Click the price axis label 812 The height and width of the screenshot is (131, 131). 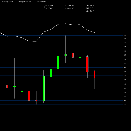tap(125, 43)
